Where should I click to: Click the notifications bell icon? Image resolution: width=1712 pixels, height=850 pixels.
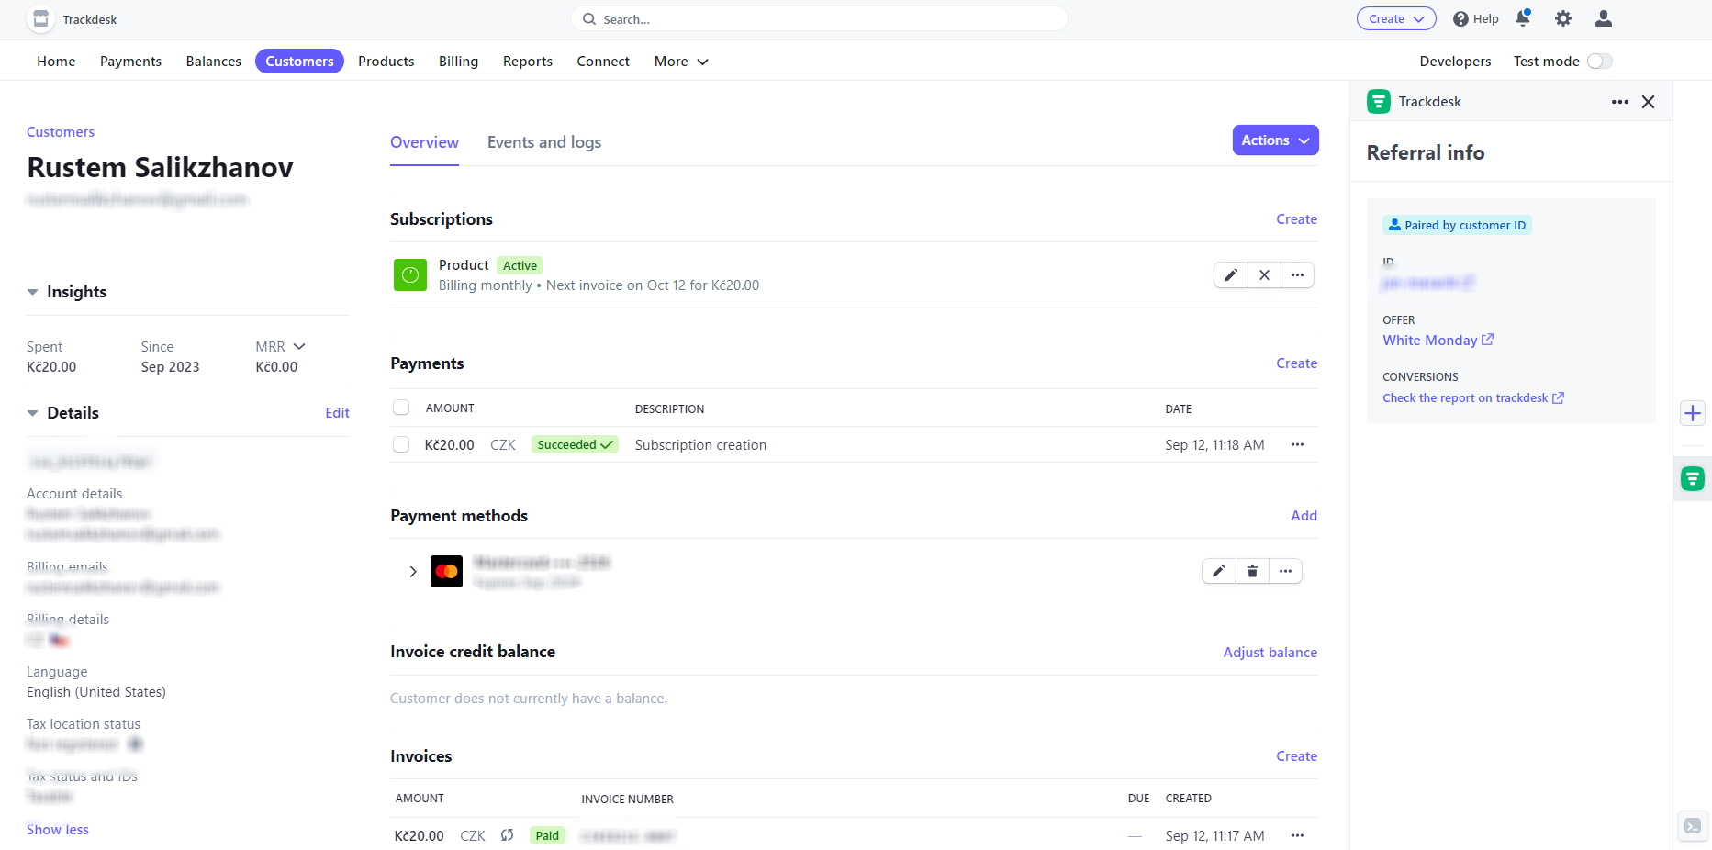pyautogui.click(x=1523, y=18)
